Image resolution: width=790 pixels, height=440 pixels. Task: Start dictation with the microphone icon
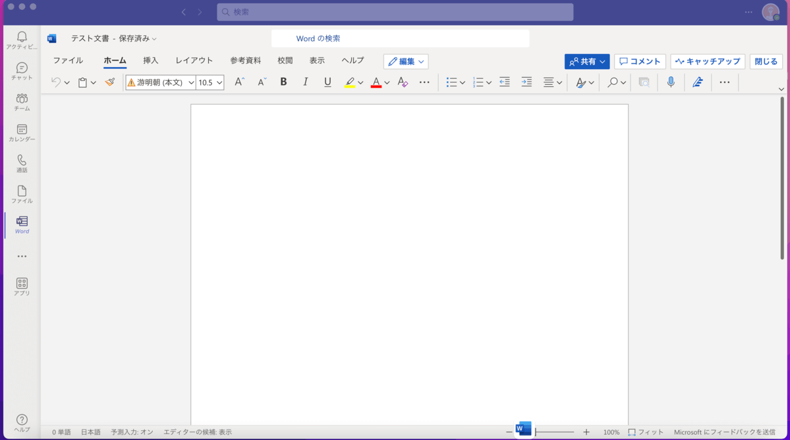click(671, 82)
